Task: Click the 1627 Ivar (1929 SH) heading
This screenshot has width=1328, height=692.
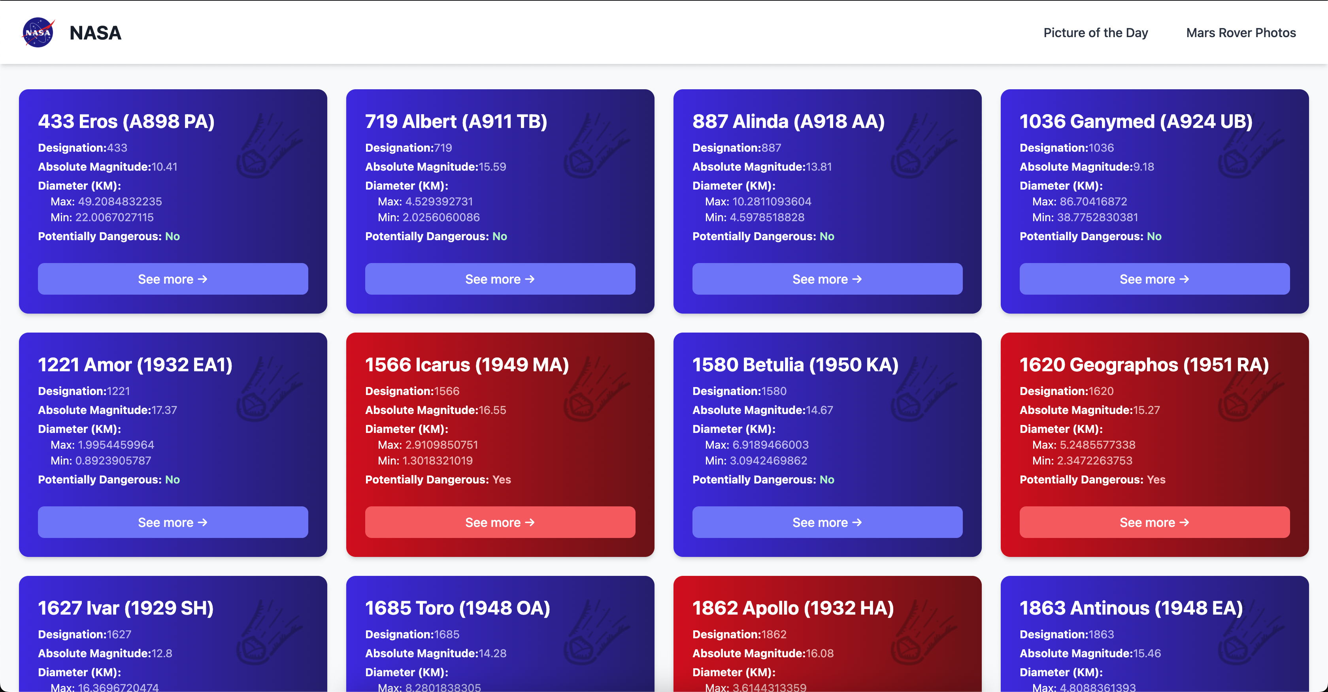Action: [x=126, y=608]
